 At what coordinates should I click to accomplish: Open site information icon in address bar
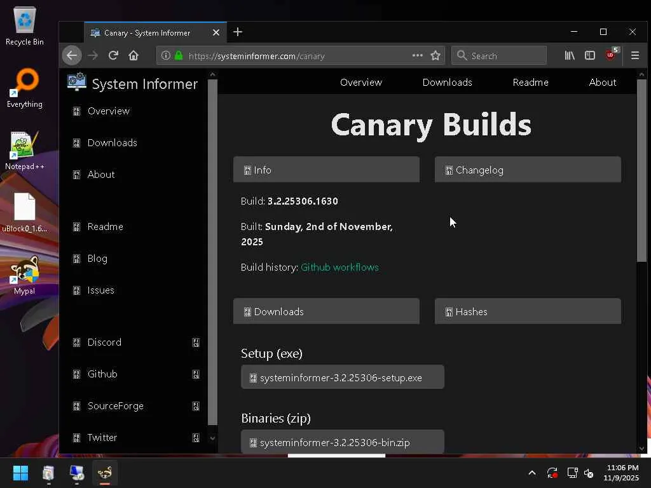click(166, 55)
